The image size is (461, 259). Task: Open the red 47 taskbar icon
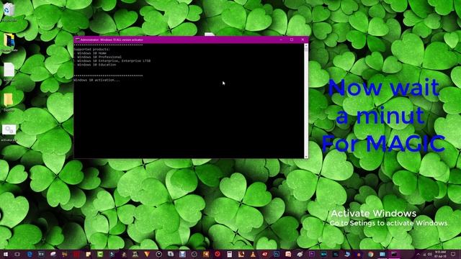pyautogui.click(x=264, y=254)
